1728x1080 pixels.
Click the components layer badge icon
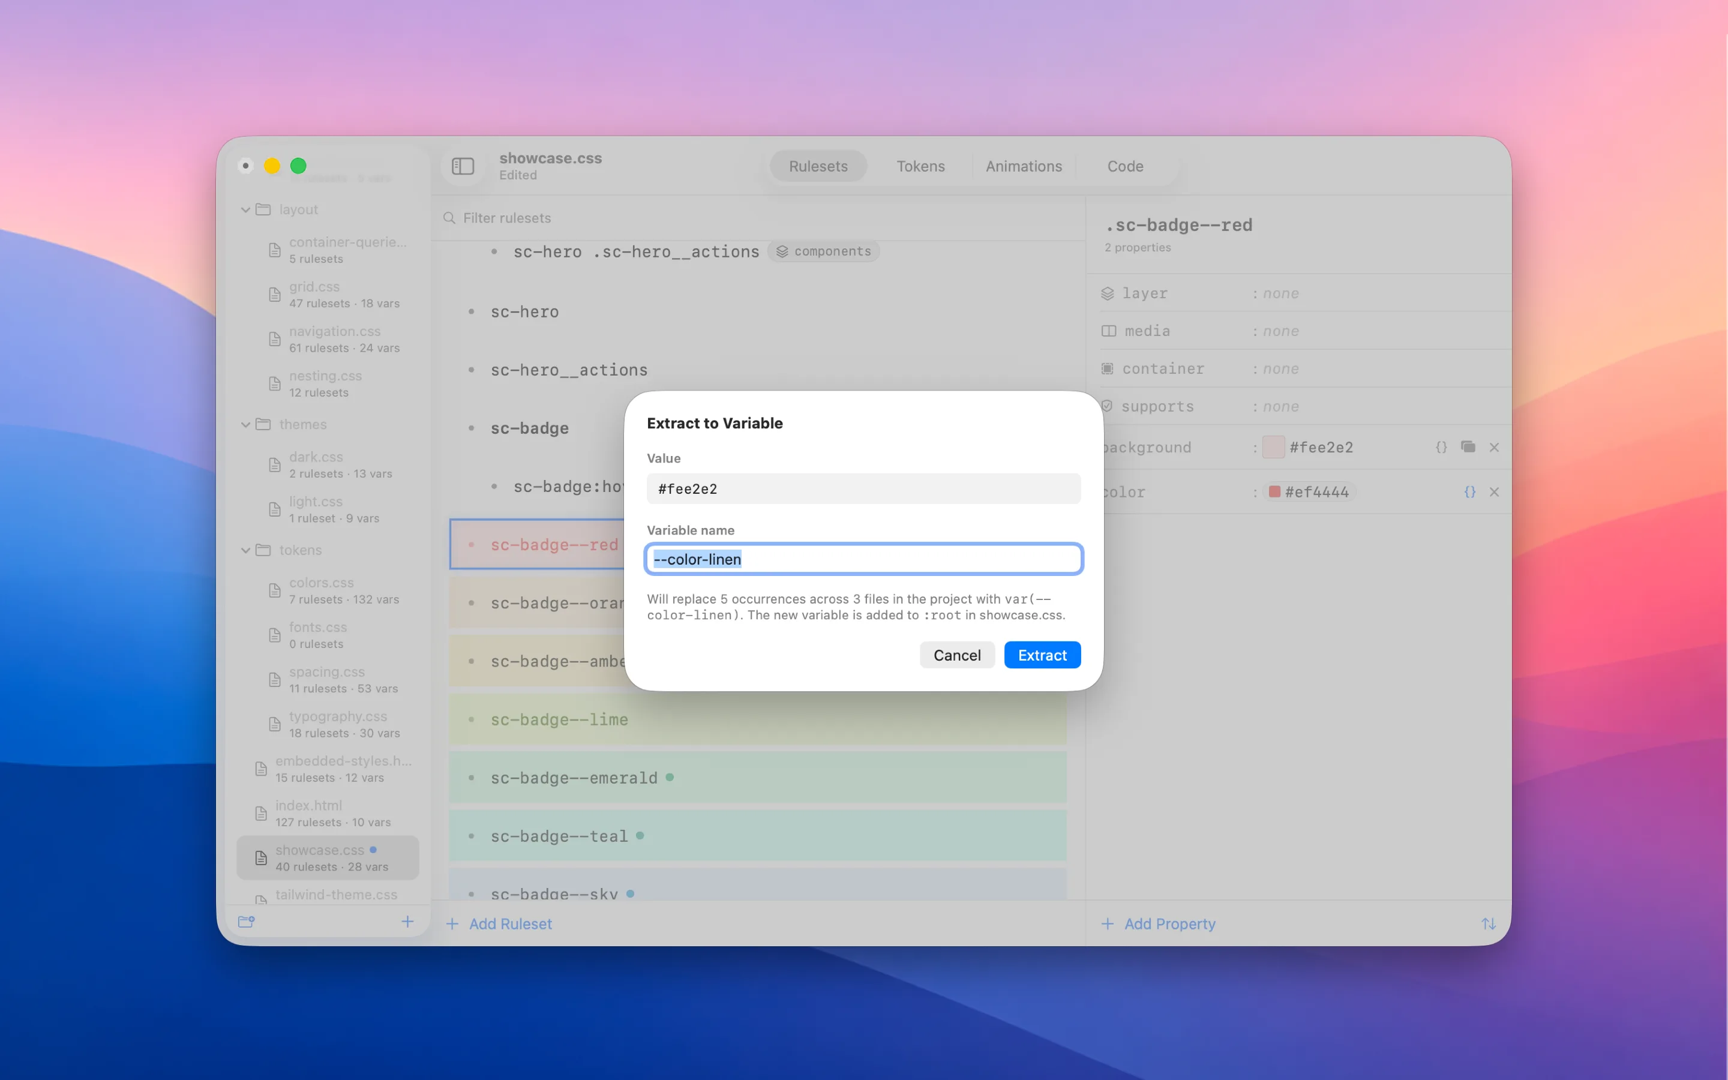pos(782,251)
